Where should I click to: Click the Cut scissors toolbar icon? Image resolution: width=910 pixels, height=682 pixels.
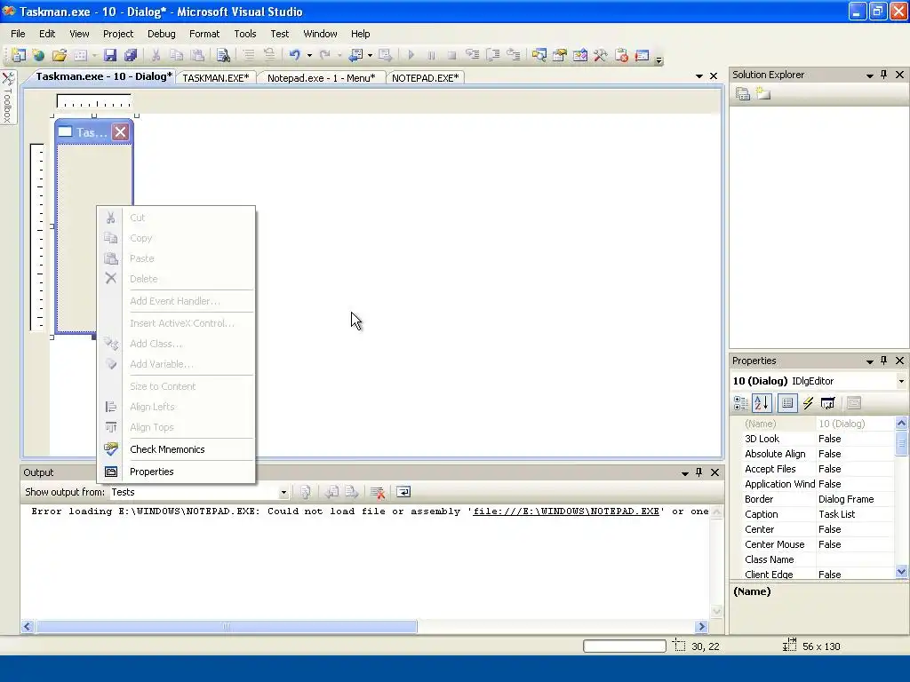156,55
